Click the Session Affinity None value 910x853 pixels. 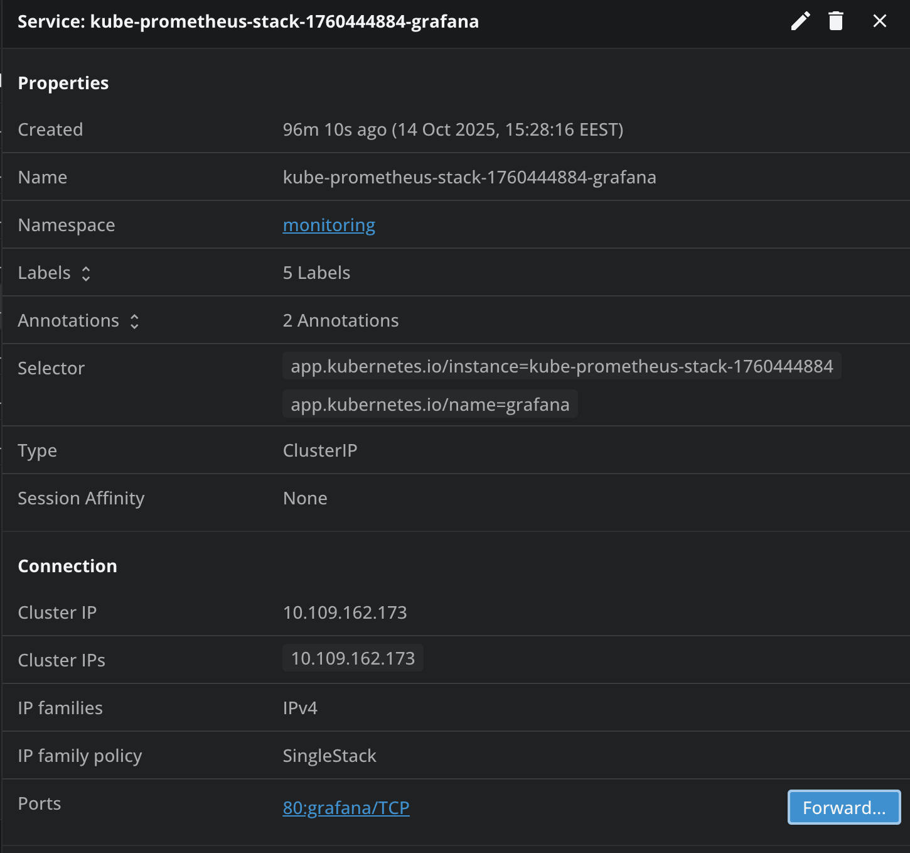[x=304, y=498]
